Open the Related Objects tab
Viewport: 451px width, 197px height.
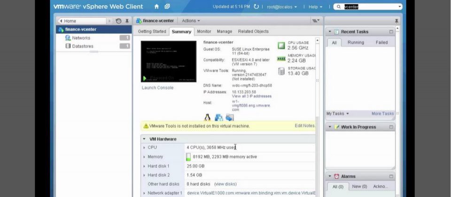253,31
